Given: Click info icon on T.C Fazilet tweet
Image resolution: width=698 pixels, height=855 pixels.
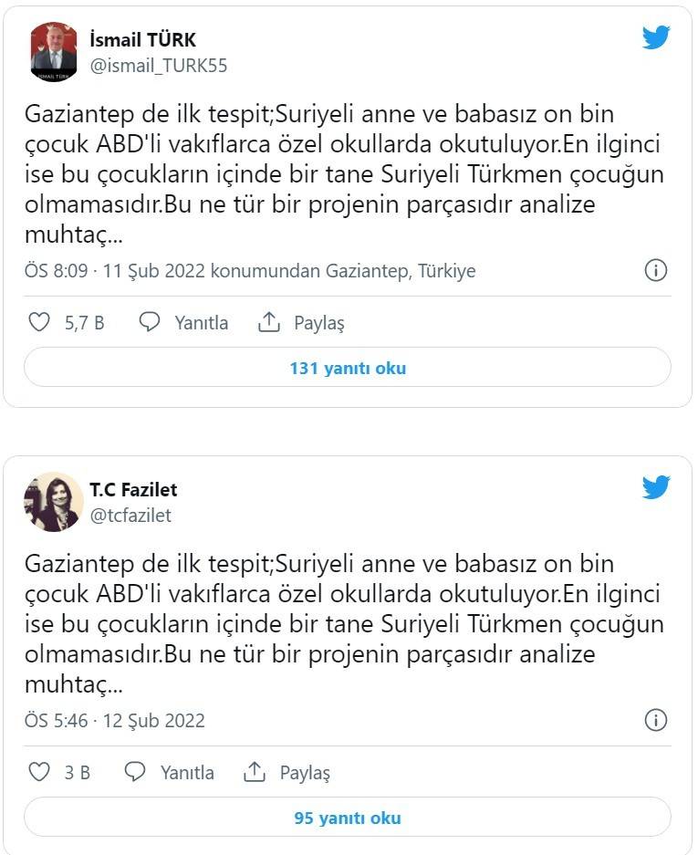Looking at the screenshot, I should click(x=656, y=720).
